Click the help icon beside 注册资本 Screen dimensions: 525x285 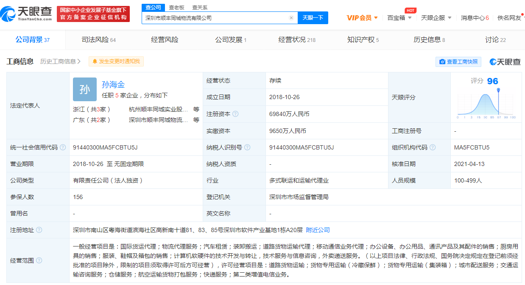click(x=235, y=114)
